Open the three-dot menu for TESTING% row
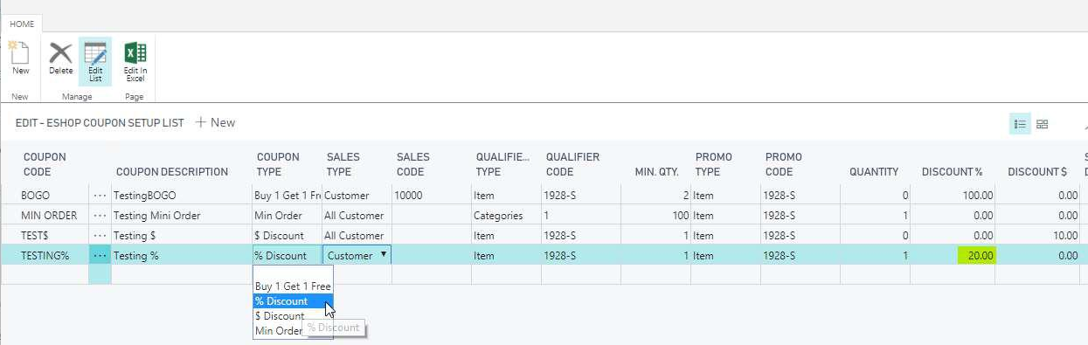This screenshot has height=345, width=1088. pos(100,256)
